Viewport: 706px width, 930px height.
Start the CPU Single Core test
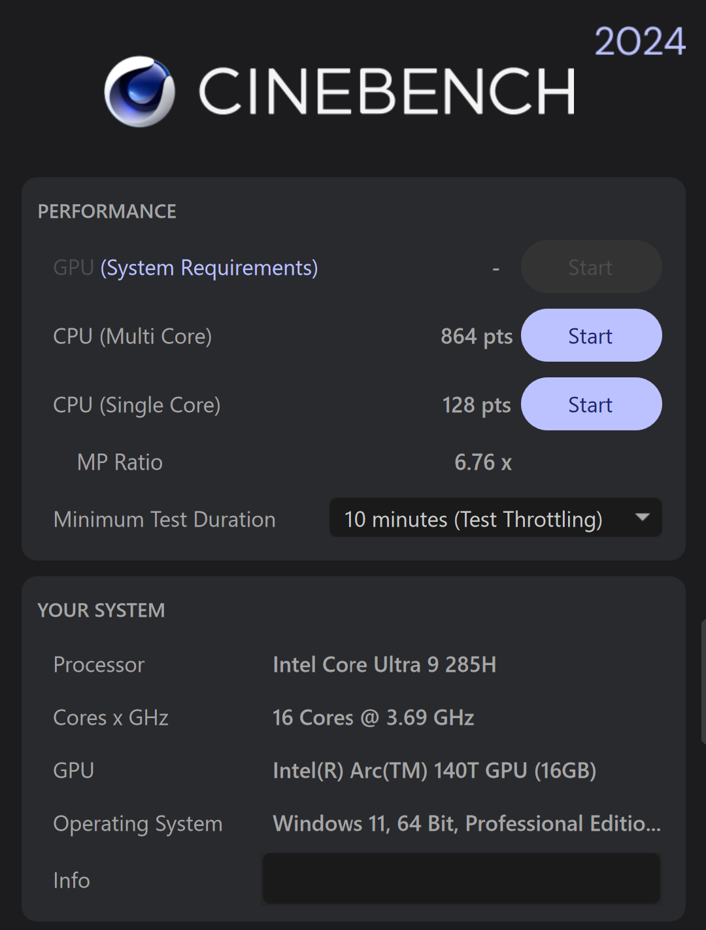tap(591, 404)
